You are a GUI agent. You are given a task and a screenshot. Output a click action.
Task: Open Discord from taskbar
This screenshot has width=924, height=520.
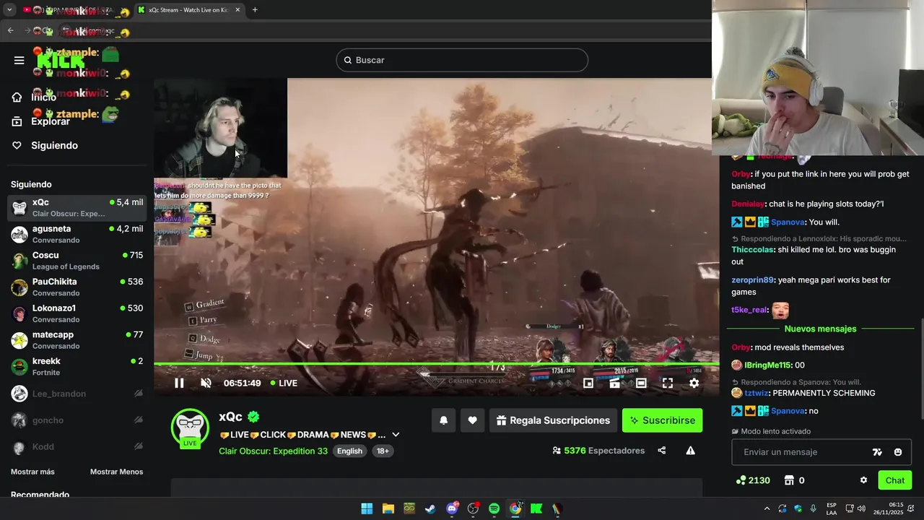pyautogui.click(x=452, y=508)
